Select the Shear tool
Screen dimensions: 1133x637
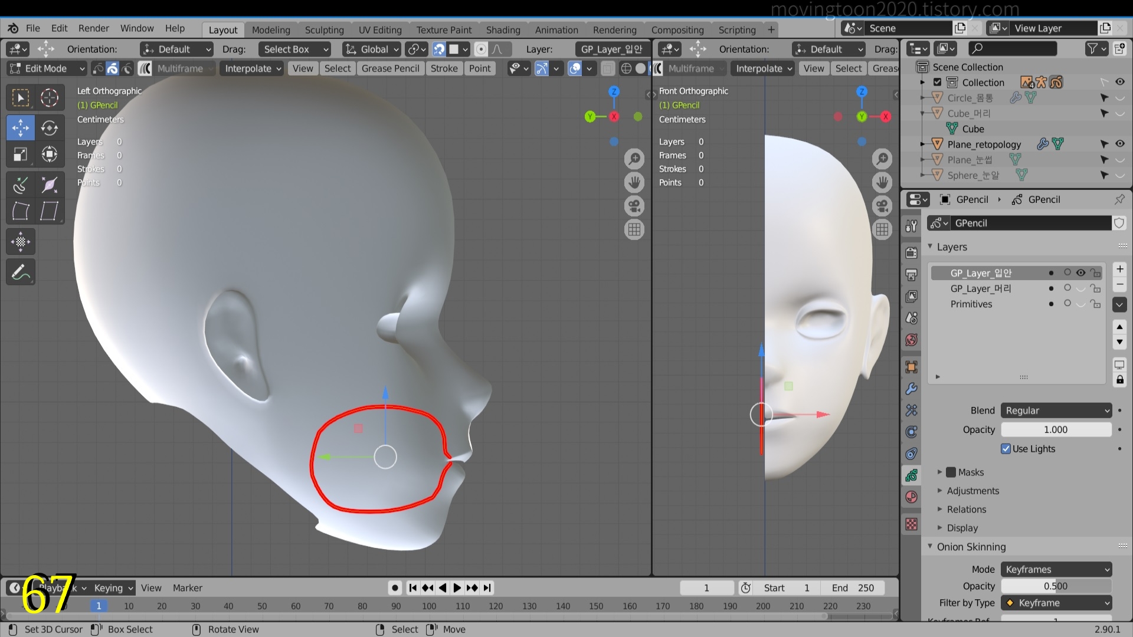click(50, 211)
